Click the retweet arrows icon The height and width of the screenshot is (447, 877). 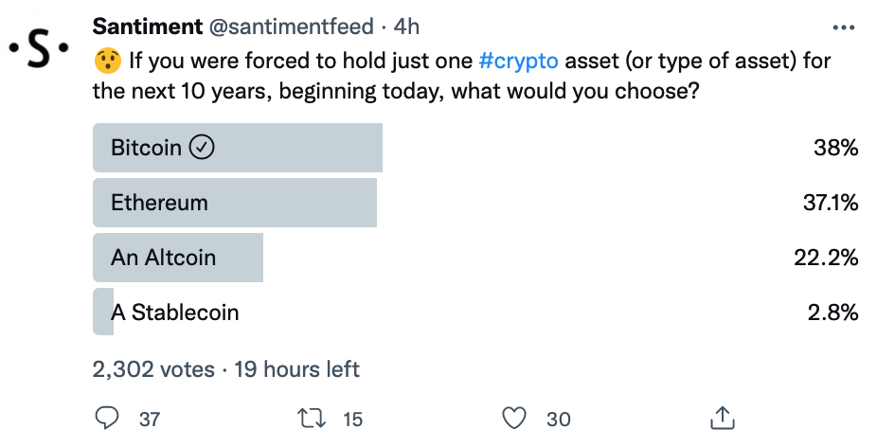pyautogui.click(x=310, y=418)
